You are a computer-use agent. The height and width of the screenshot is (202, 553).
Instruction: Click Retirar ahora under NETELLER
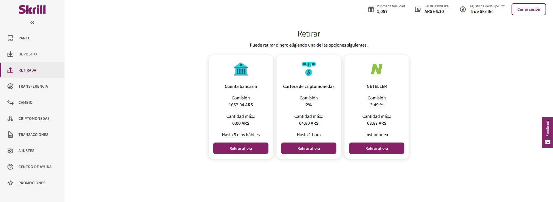coord(377,148)
